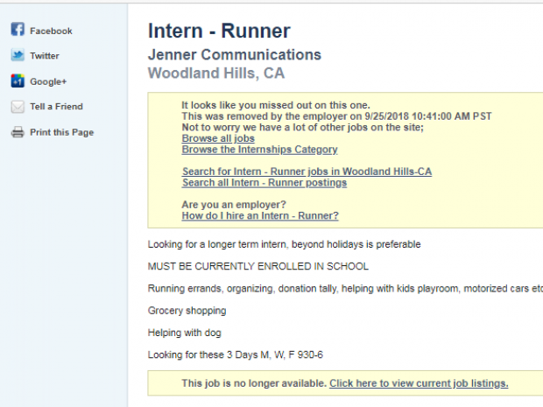Share the job via the Facebook text link
Screen dimensions: 543x407
click(x=51, y=31)
